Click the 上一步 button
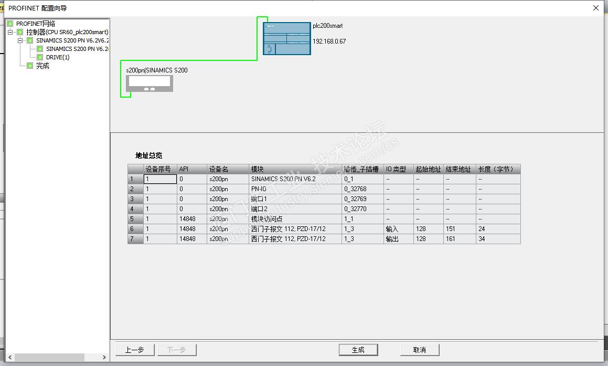This screenshot has height=366, width=608. pyautogui.click(x=135, y=350)
